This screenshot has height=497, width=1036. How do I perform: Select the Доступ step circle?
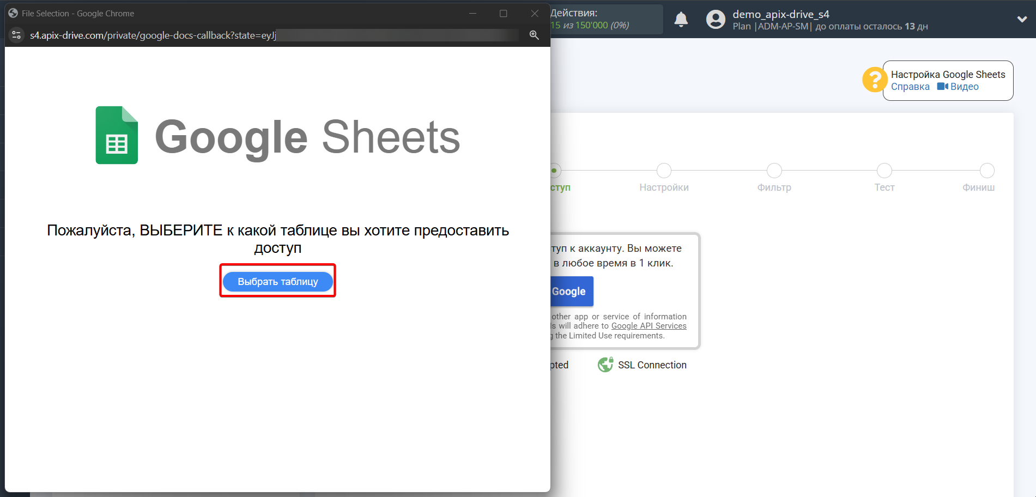click(555, 170)
